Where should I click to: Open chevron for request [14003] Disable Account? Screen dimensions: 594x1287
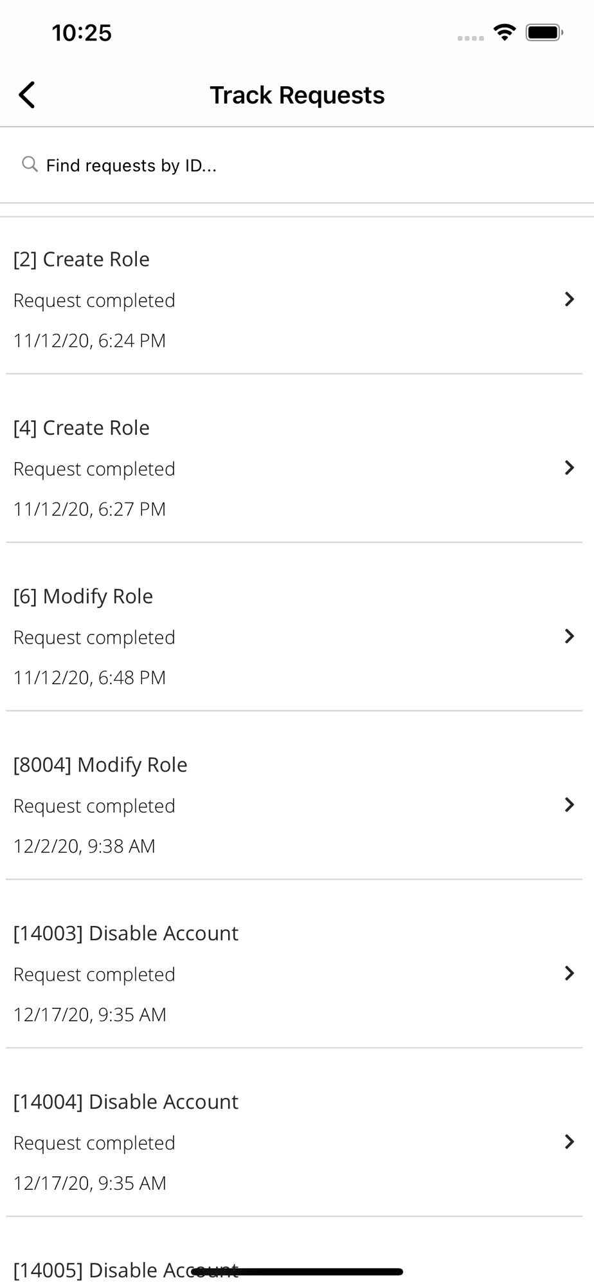(x=569, y=974)
